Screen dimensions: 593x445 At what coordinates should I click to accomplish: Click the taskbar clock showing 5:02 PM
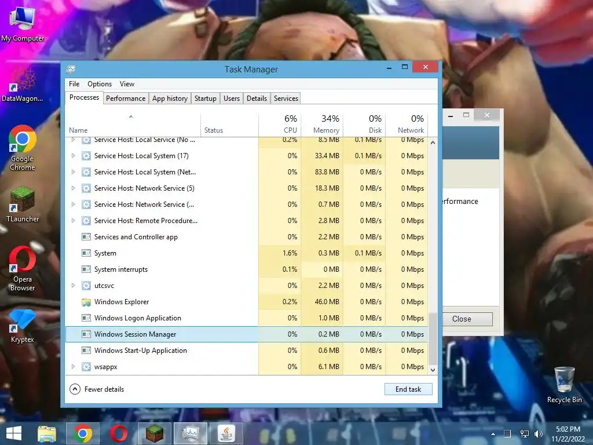568,434
